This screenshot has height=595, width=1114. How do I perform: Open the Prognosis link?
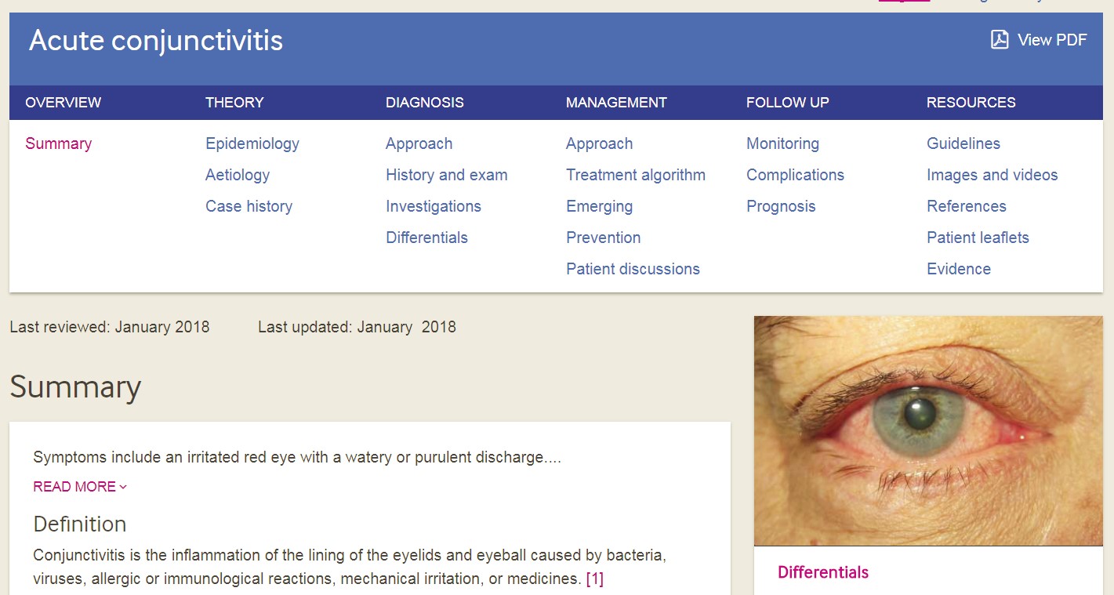780,206
